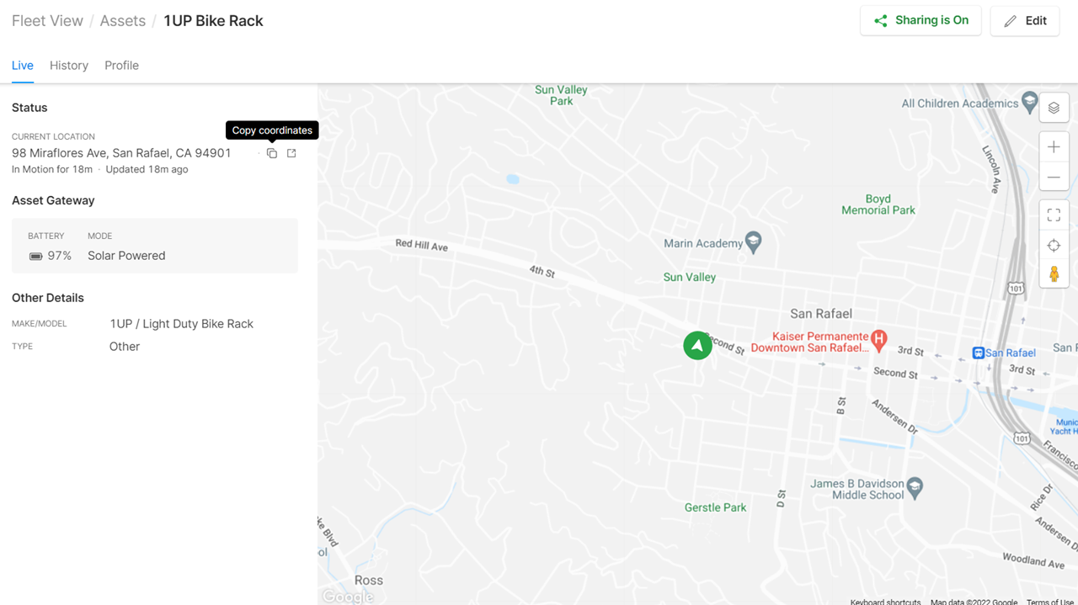Toggle fullscreen map view
This screenshot has width=1078, height=605.
[1054, 215]
